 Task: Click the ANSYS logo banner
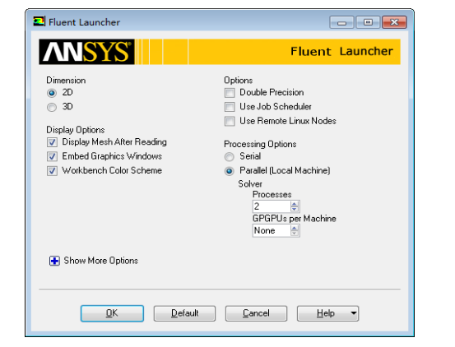(x=86, y=52)
